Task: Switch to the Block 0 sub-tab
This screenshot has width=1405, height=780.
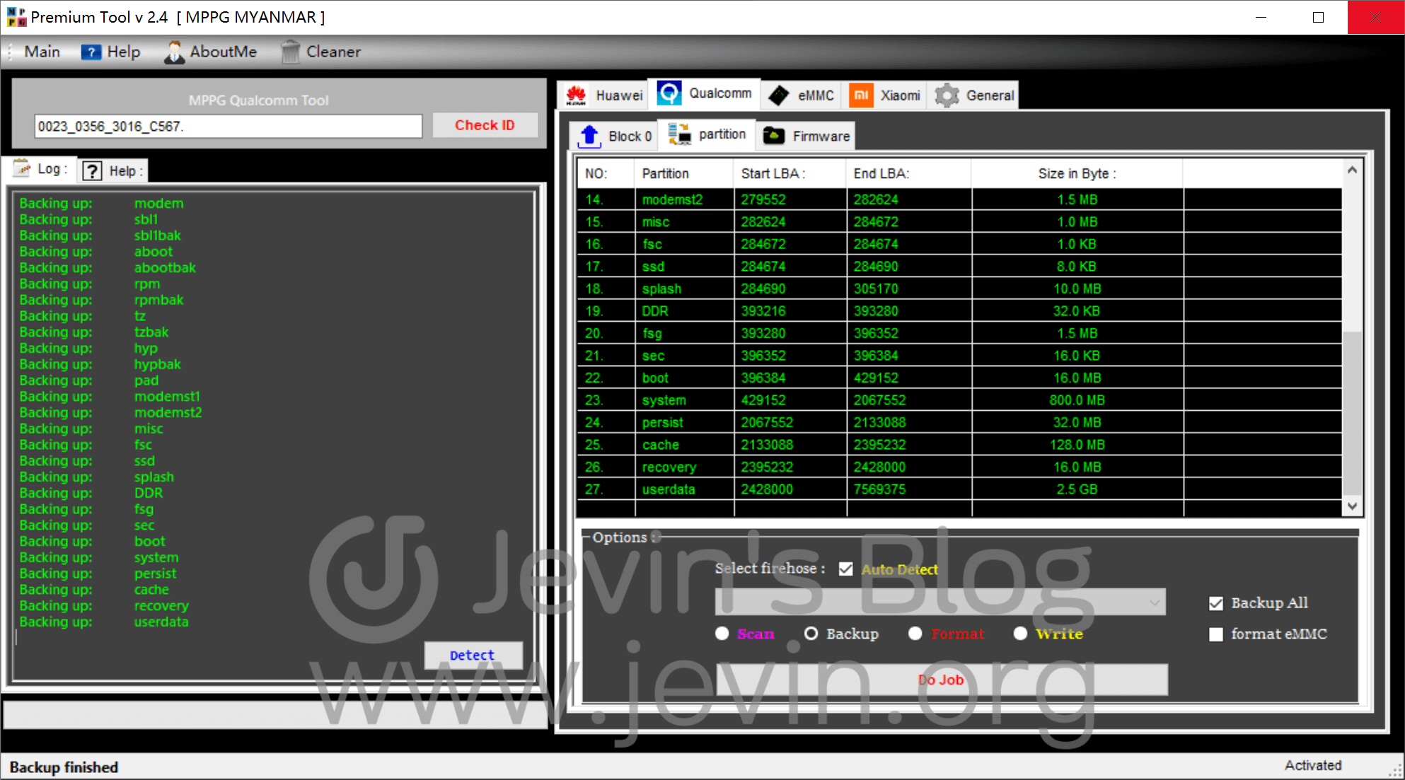Action: [x=614, y=136]
